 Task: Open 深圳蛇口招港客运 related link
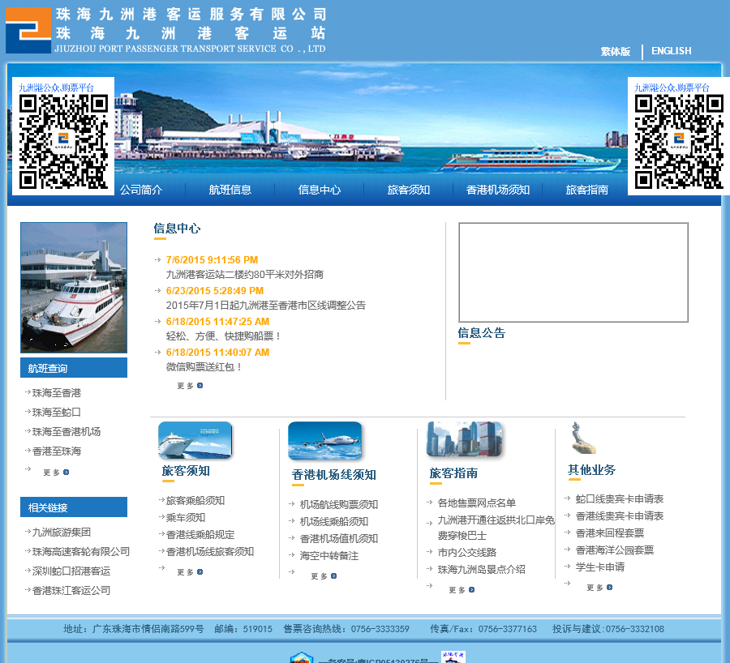pos(71,571)
